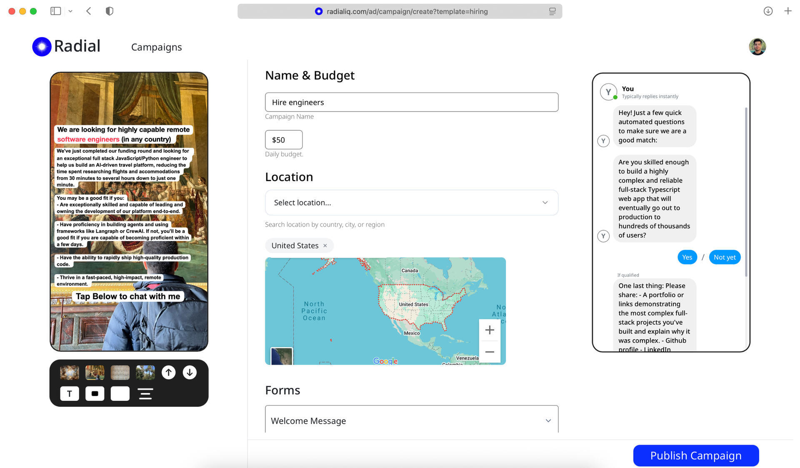Viewport: 800px width, 468px height.
Task: Click the center text alignment icon
Action: (x=145, y=393)
